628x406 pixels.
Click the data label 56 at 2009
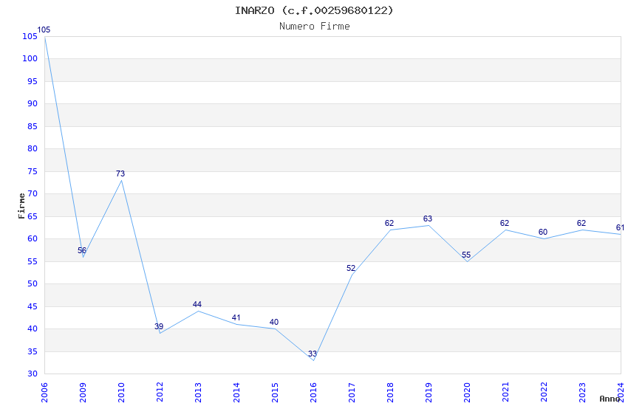pos(82,250)
